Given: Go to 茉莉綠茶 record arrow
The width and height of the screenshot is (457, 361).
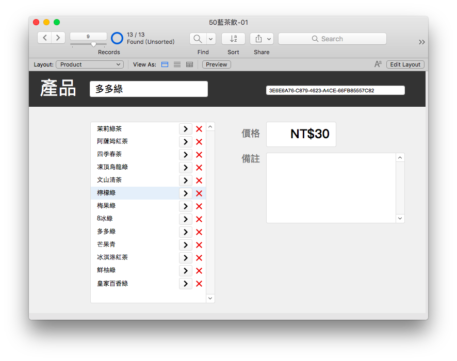Looking at the screenshot, I should coord(186,129).
